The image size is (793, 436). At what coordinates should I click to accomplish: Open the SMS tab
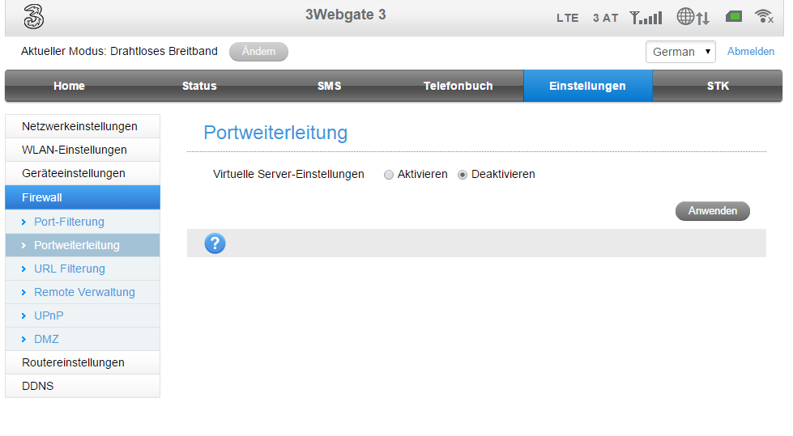(x=329, y=86)
